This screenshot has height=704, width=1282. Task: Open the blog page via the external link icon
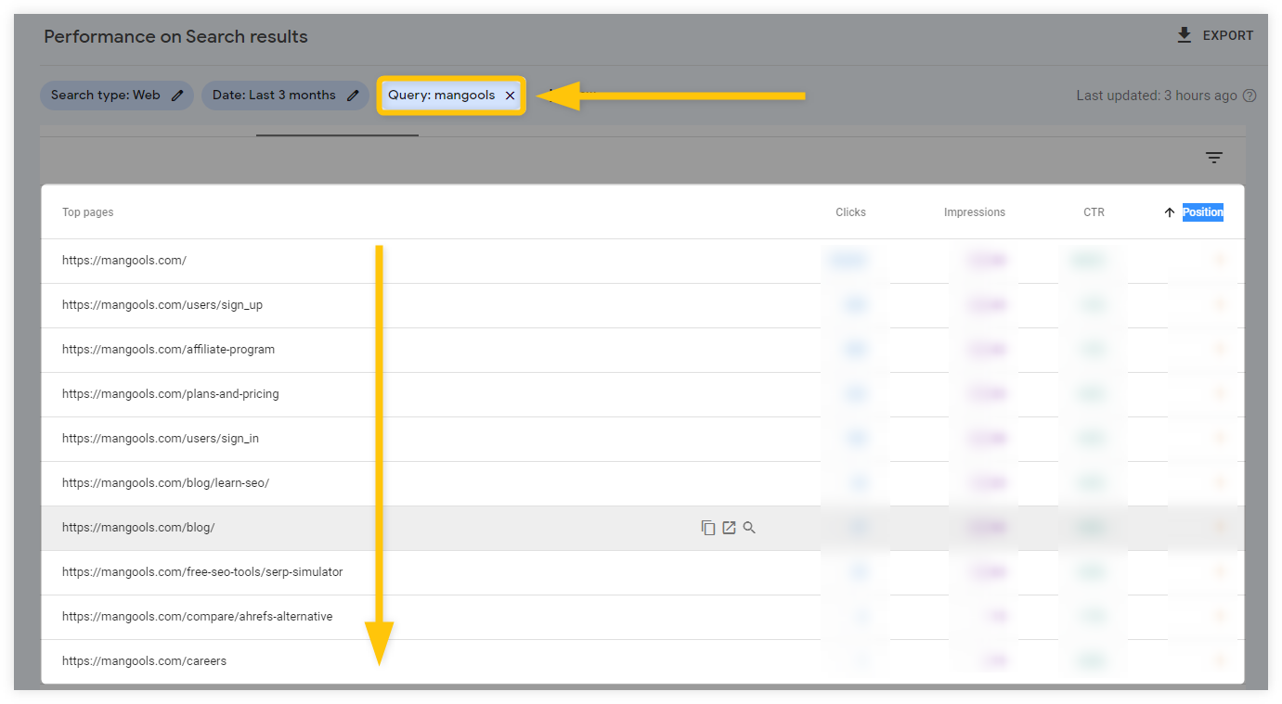point(728,527)
